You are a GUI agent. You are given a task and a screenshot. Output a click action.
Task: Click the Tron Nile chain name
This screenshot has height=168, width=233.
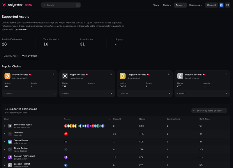(x=18, y=133)
